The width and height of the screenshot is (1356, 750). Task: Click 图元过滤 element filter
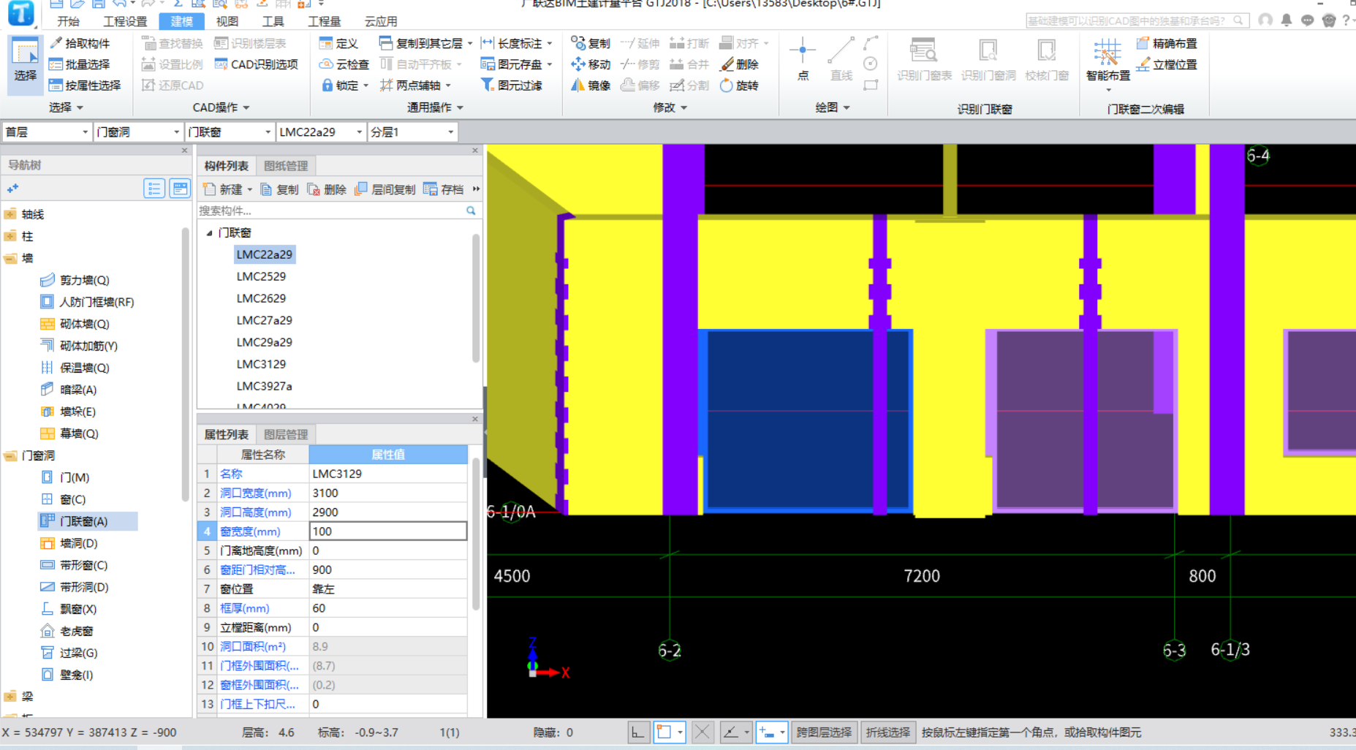(x=511, y=86)
